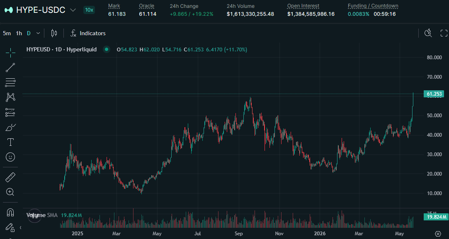
Task: Click the 61.253 current price label
Action: [x=434, y=94]
